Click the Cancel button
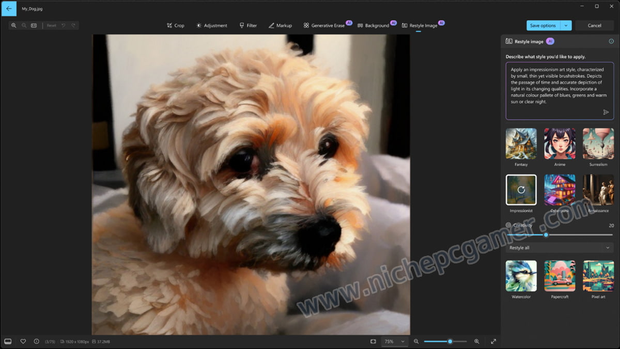Viewport: 620px width, 349px height. click(x=595, y=25)
